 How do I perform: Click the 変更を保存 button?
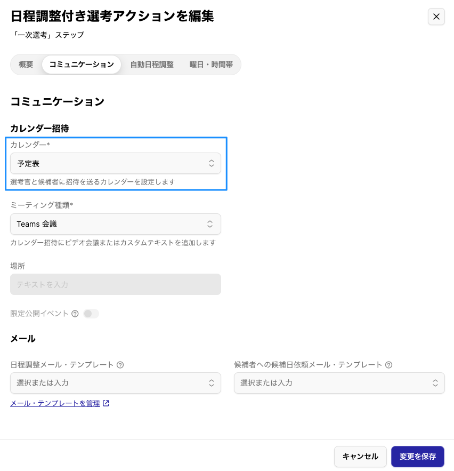tap(417, 457)
